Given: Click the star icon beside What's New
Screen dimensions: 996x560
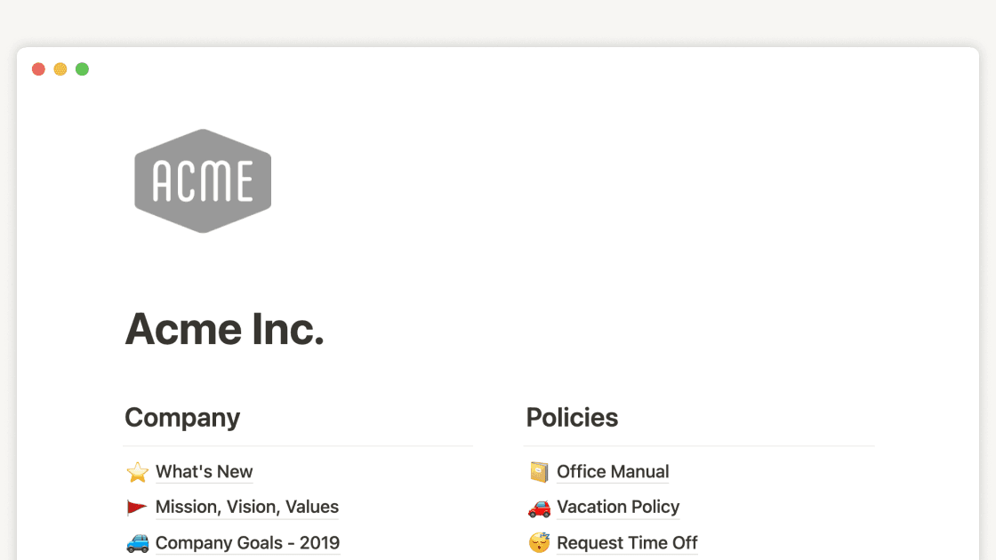Looking at the screenshot, I should pos(137,472).
